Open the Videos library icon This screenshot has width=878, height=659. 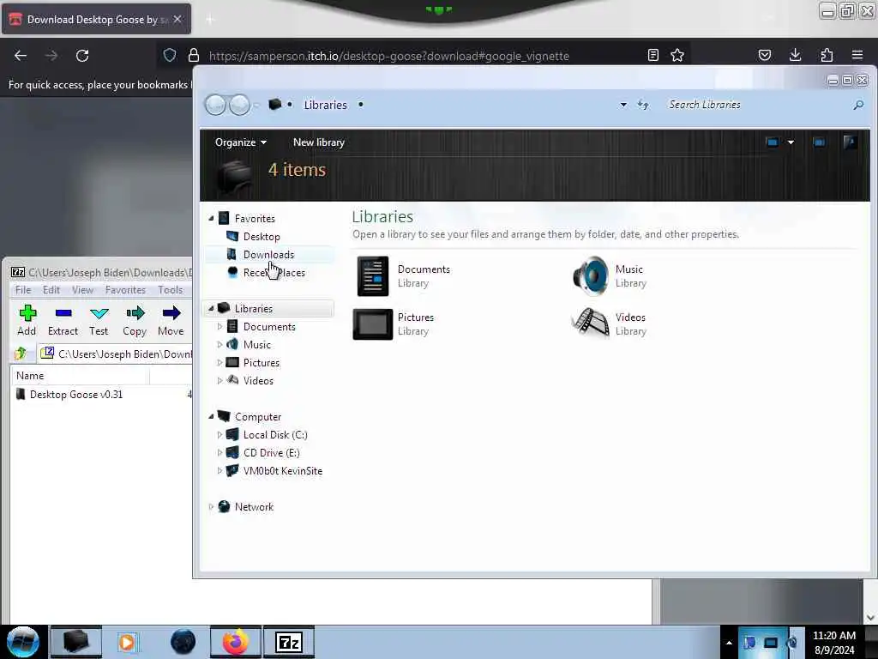coord(591,323)
